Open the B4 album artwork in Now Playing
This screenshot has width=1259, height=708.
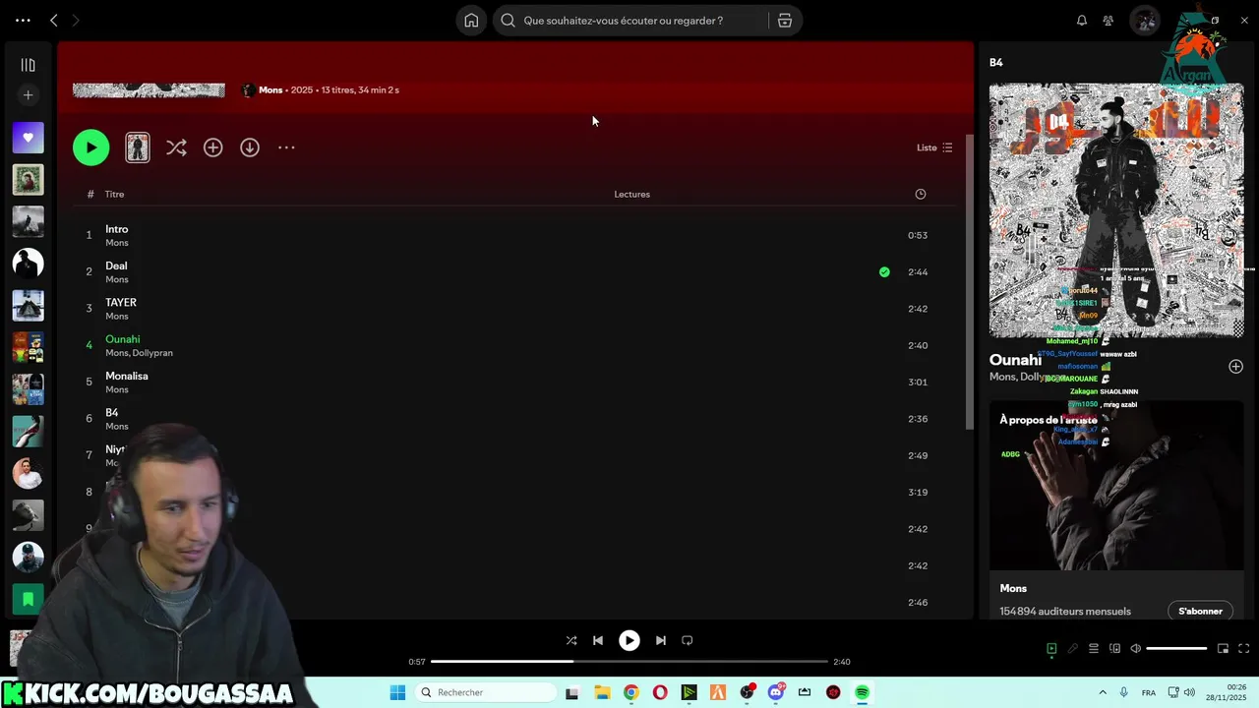point(1116,210)
